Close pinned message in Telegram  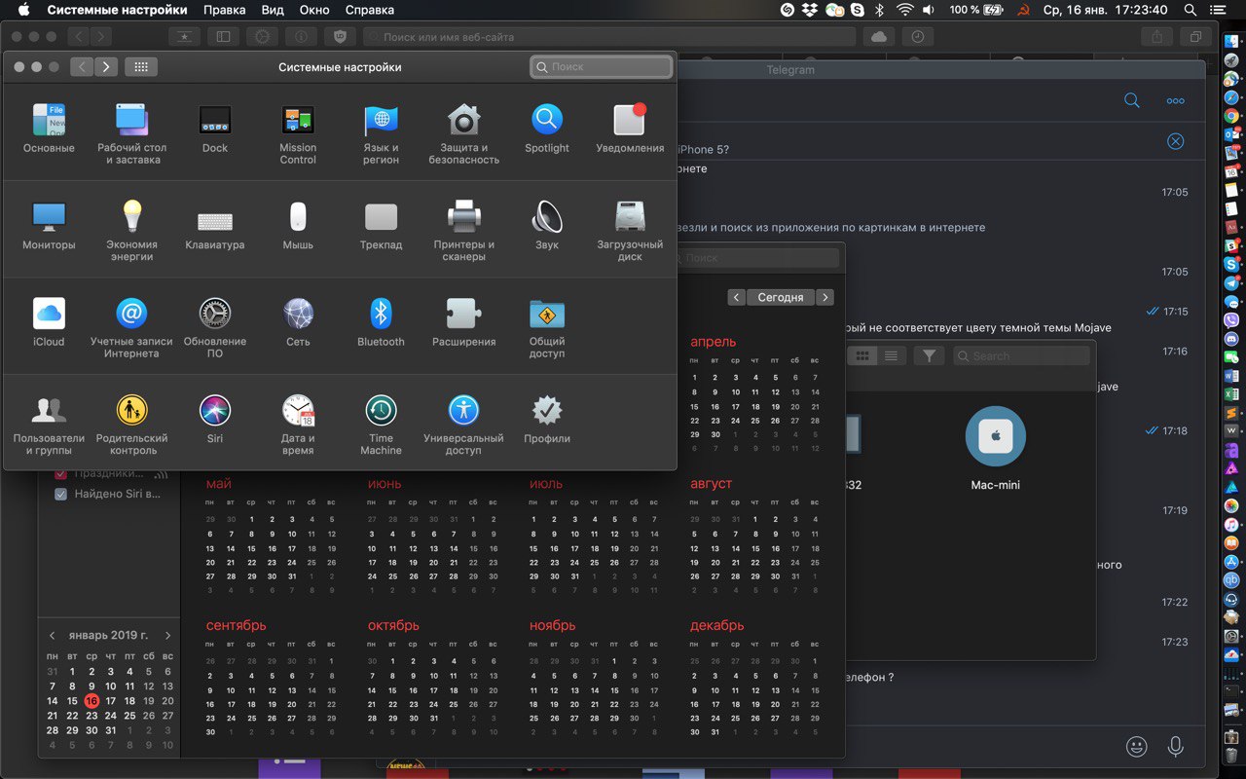coord(1175,141)
